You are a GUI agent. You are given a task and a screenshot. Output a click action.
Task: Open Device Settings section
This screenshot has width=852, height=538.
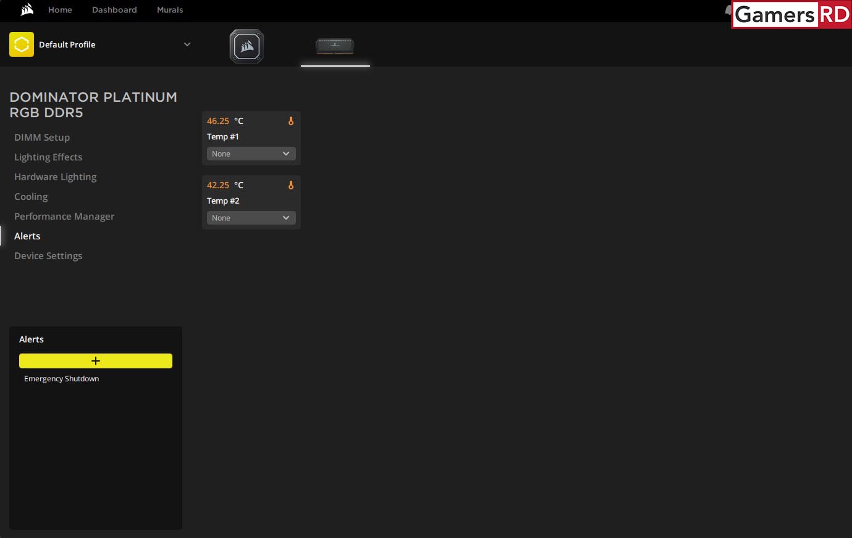[48, 255]
